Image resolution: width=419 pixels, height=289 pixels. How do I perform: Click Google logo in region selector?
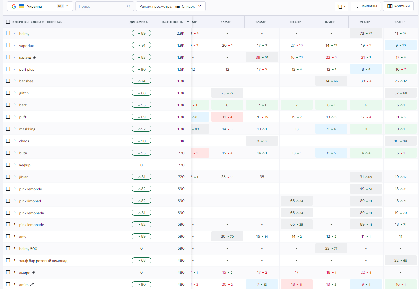click(14, 6)
